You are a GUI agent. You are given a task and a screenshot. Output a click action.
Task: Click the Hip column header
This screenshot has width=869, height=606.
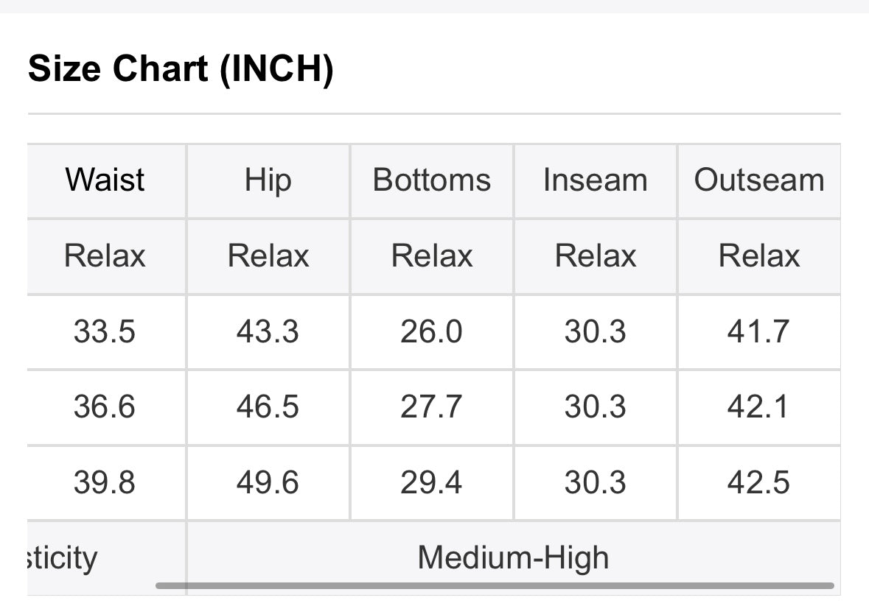tap(268, 180)
